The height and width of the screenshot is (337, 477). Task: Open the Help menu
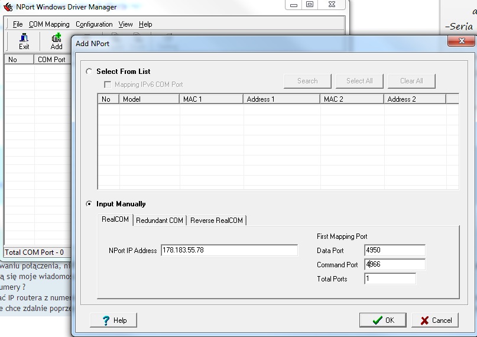point(145,24)
